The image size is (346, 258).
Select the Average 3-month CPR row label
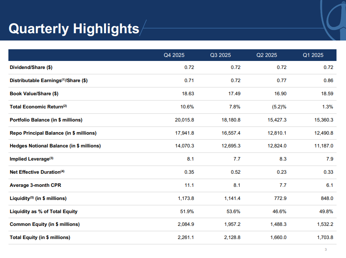click(x=35, y=185)
